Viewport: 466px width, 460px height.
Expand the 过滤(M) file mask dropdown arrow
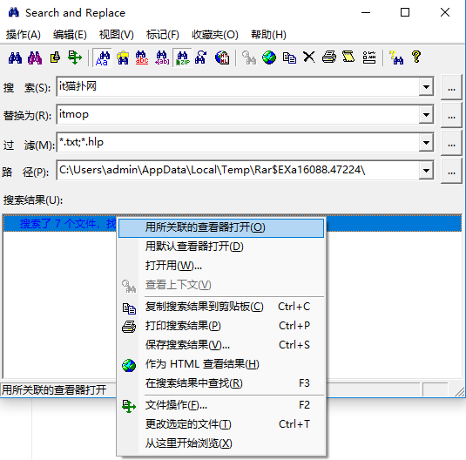pyautogui.click(x=426, y=142)
